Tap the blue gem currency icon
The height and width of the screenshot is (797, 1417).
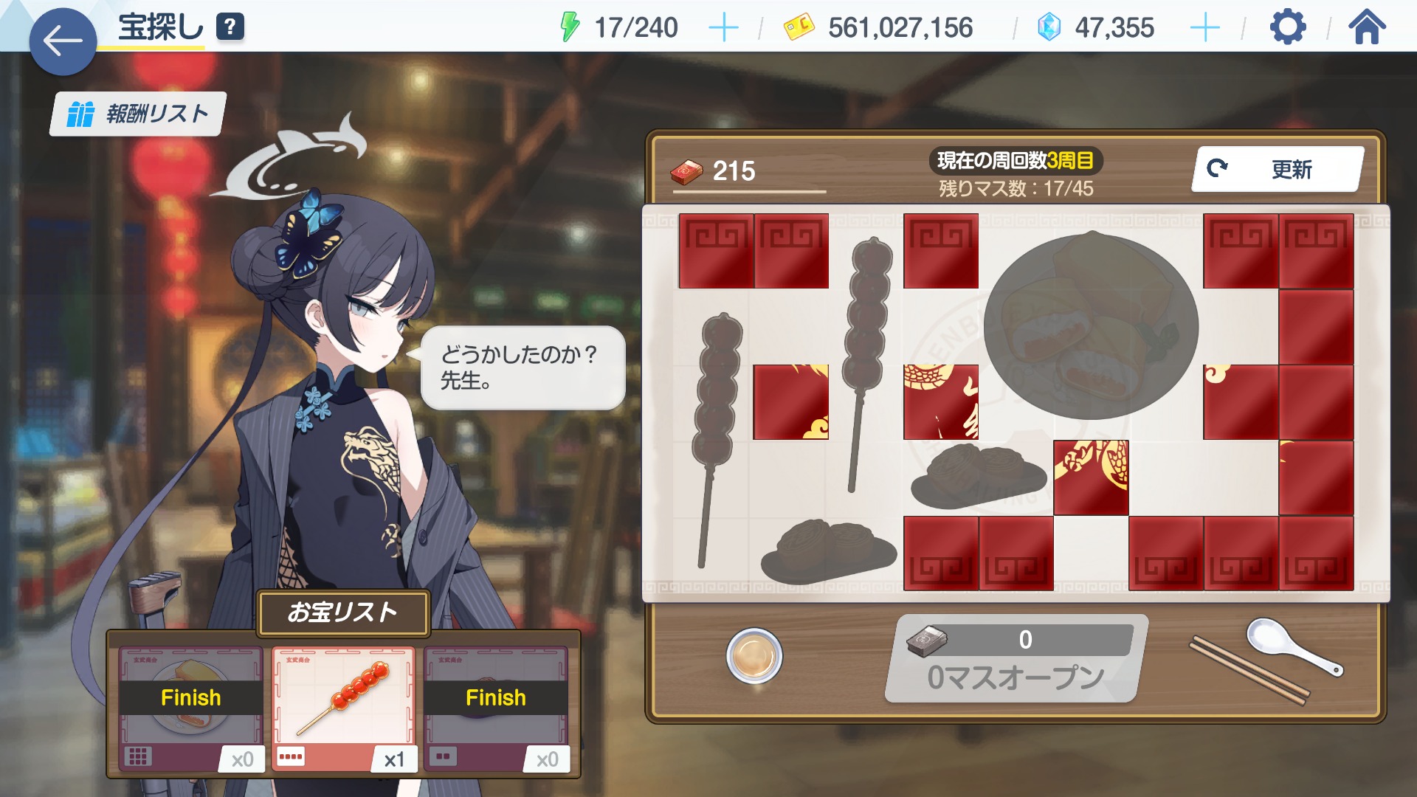coord(1049,27)
